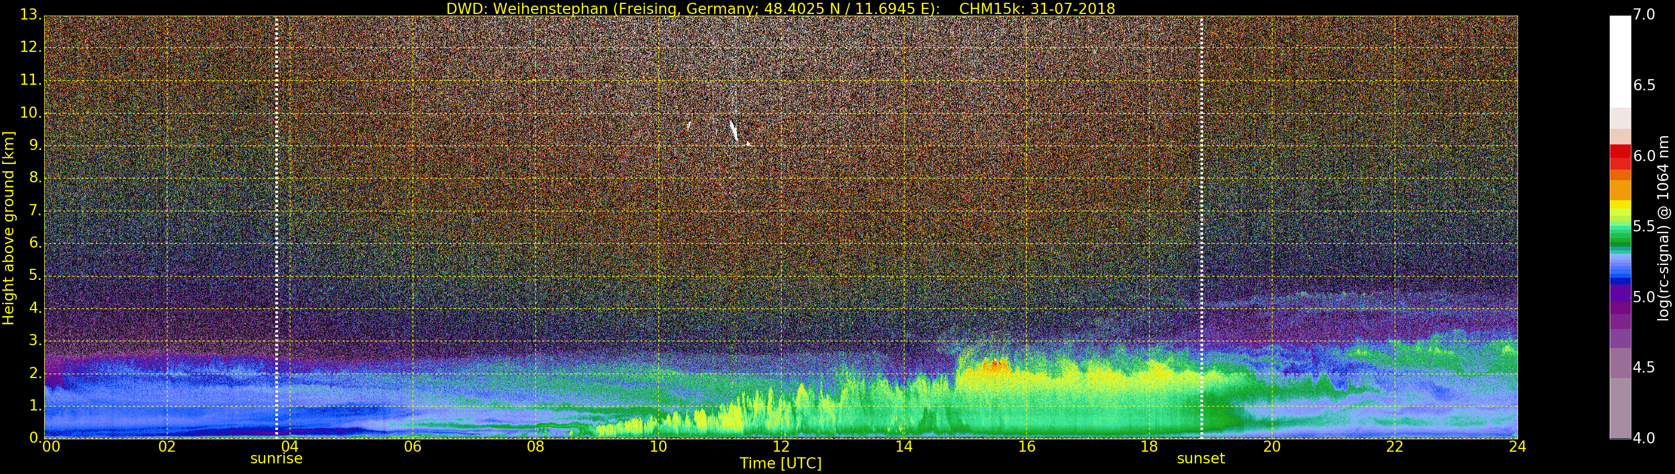The image size is (1675, 474).
Task: Click the height axis tick '8.'
Action: click(x=35, y=178)
